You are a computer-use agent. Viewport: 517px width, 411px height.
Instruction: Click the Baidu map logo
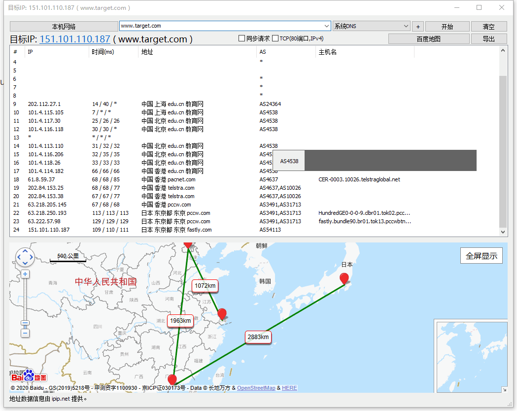[29, 376]
